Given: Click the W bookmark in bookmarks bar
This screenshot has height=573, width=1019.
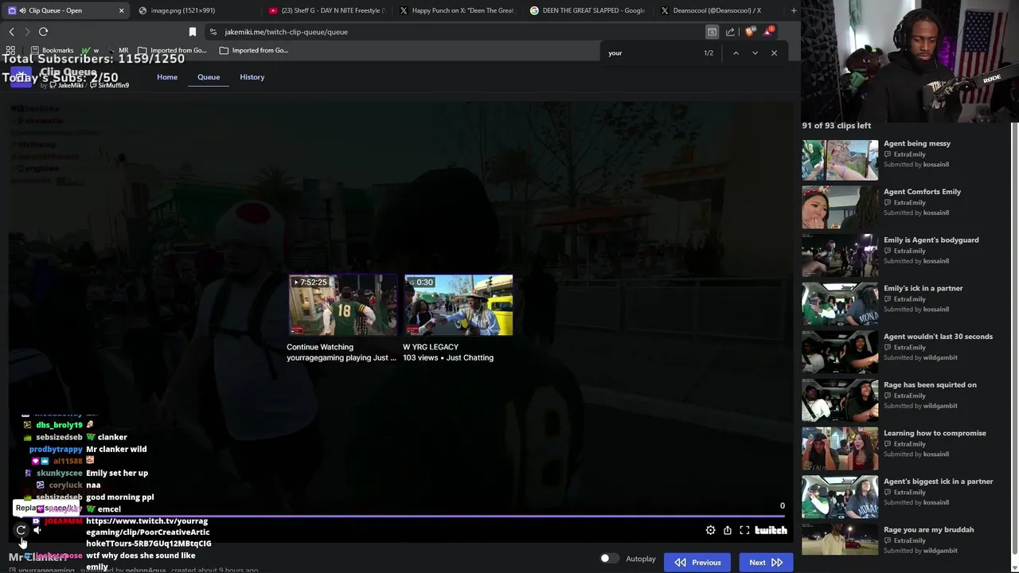Looking at the screenshot, I should [91, 50].
